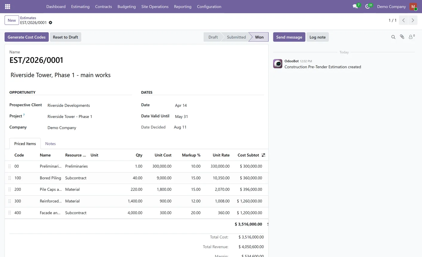Open the Contracts menu

(103, 6)
